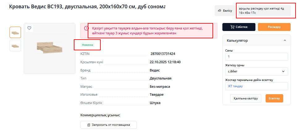Image resolution: width=307 pixels, height=131 pixels.
Task: Click the pre-order alert message text
Action: [148, 31]
